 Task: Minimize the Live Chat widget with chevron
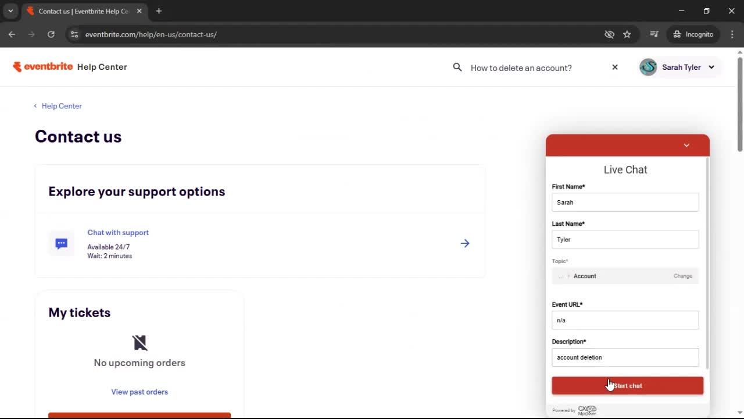(x=686, y=145)
